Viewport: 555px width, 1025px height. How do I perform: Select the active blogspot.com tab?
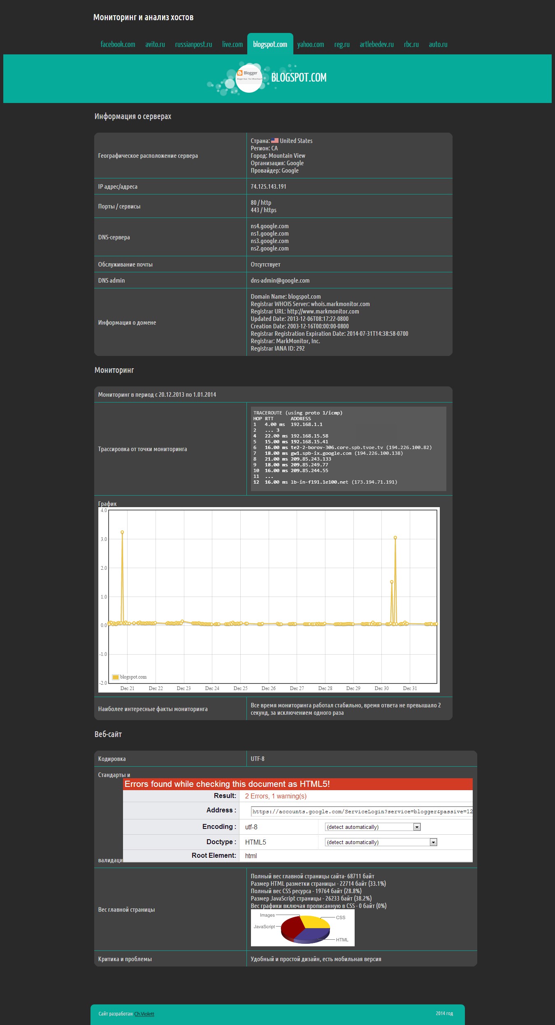270,44
